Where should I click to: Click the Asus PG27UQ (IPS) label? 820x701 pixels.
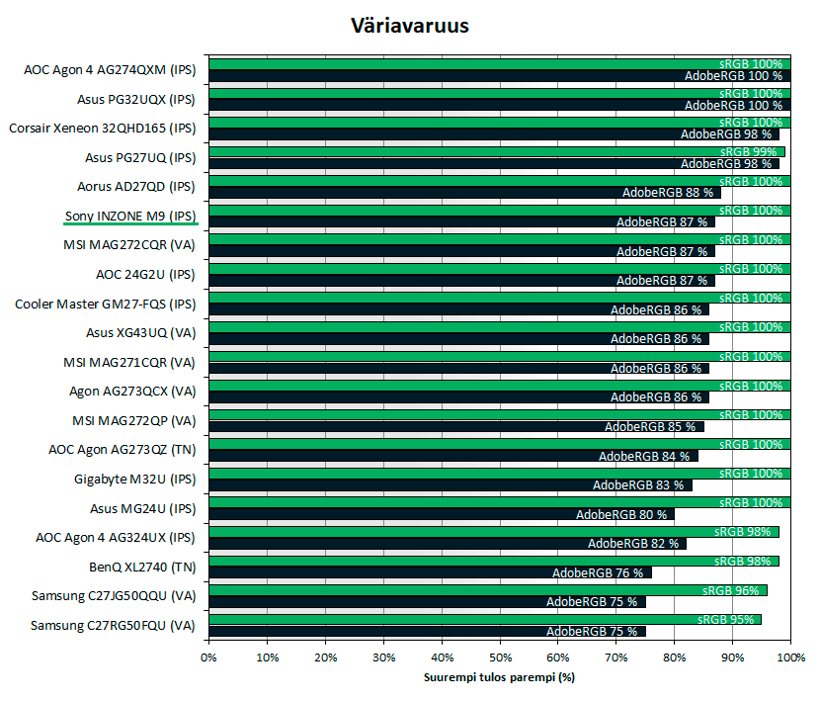pos(140,157)
